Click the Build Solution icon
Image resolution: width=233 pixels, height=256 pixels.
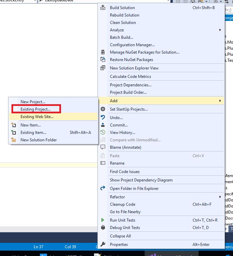click(103, 7)
